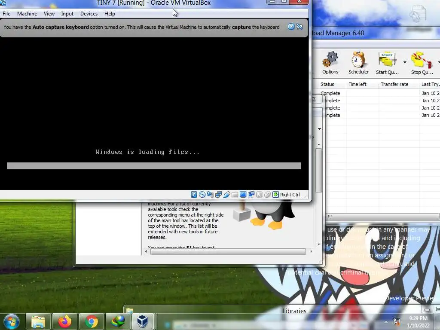Sort downloads by the Status column header
Viewport: 440px width, 330px height.
point(329,84)
